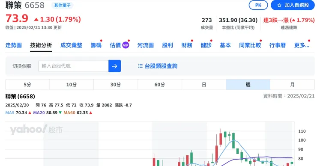Screen dimensions: 317x166
Task: Open the 籌碼 tab
Action: point(96,45)
